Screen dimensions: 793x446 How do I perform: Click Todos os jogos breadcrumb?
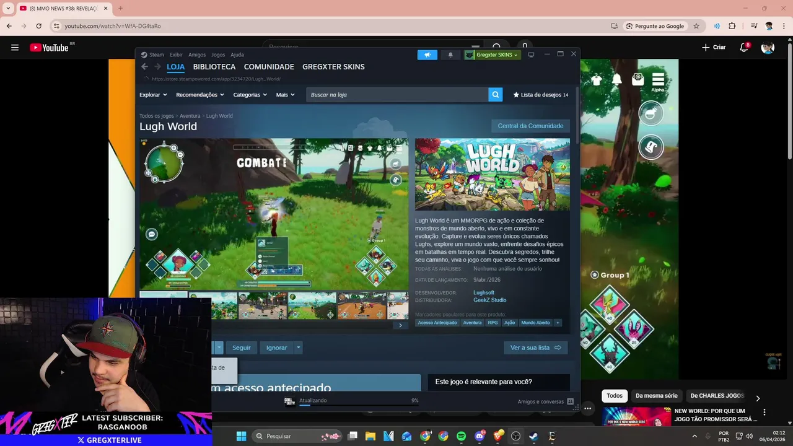click(157, 116)
